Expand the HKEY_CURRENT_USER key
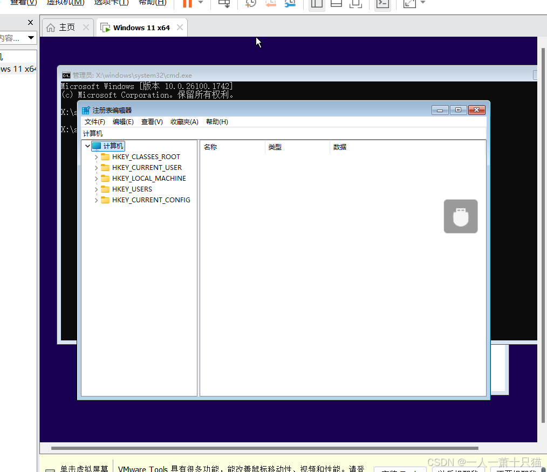This screenshot has width=547, height=472. click(x=96, y=168)
